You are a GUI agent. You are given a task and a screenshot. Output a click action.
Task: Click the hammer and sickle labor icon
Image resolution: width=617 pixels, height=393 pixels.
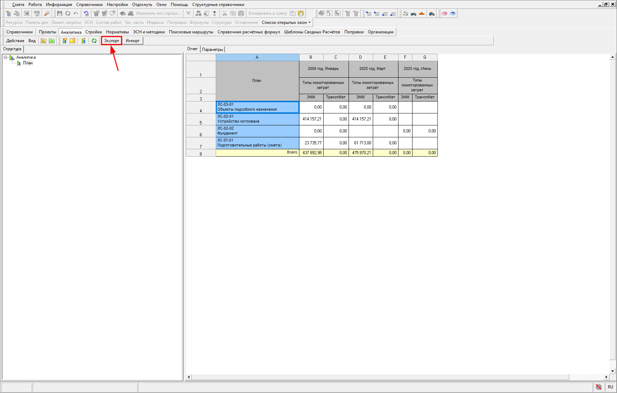point(405,13)
